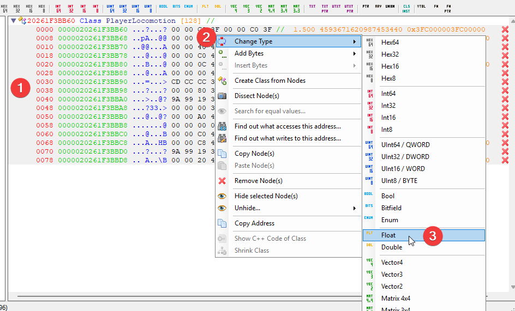Viewport: 515px width, 311px height.
Task: Pick the VEC 3 toolbar icon
Action: tap(247, 9)
